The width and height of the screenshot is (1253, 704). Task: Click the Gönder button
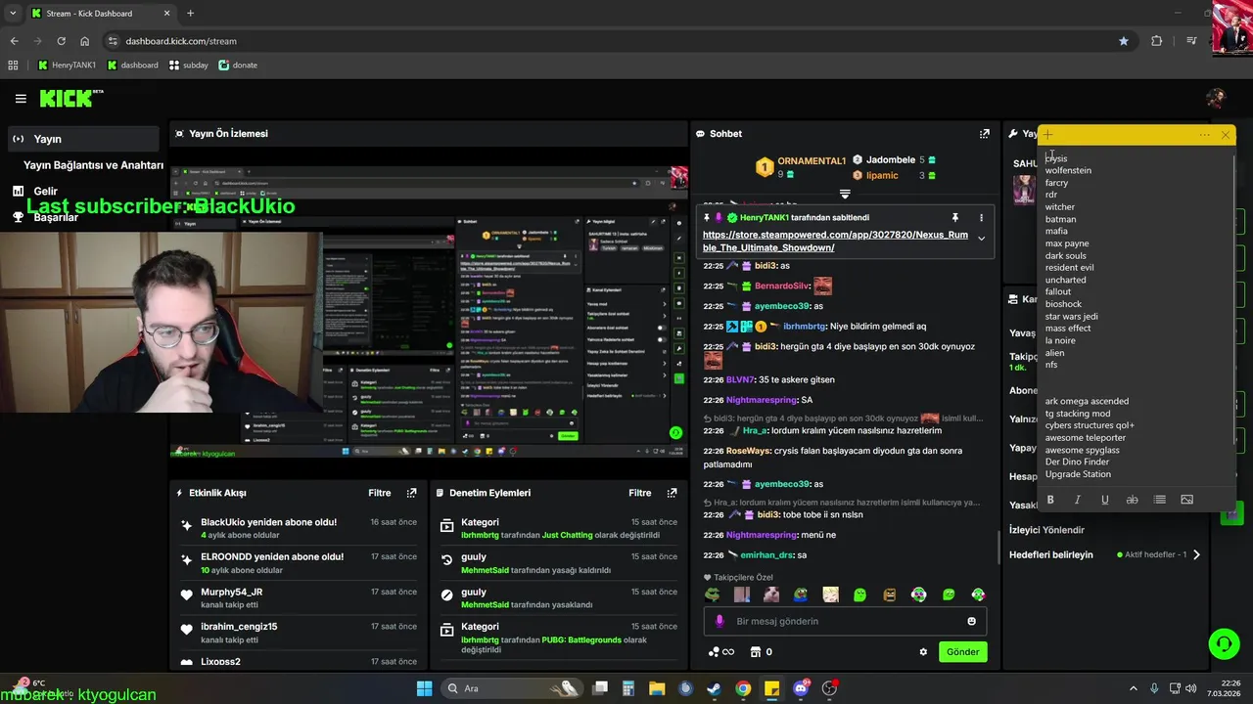(x=962, y=651)
